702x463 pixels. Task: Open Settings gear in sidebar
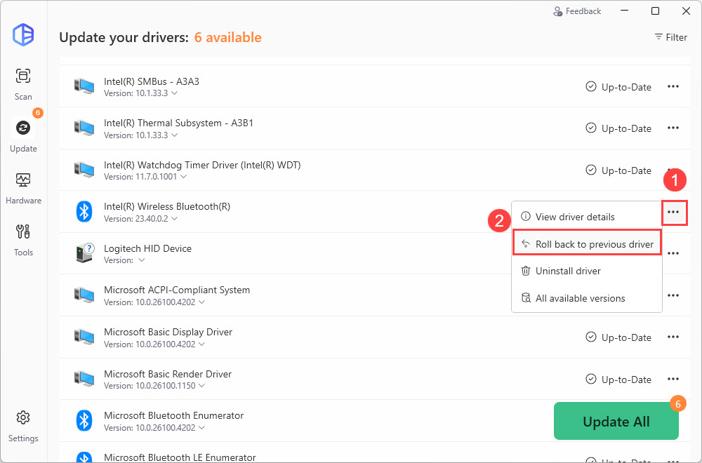coord(23,425)
